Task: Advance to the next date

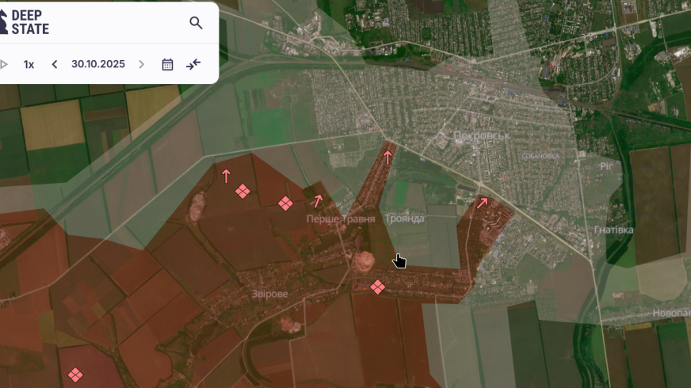Action: coord(142,64)
